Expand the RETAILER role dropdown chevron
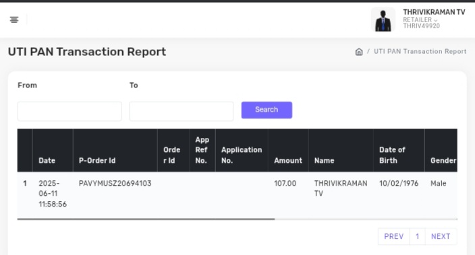 (x=436, y=20)
